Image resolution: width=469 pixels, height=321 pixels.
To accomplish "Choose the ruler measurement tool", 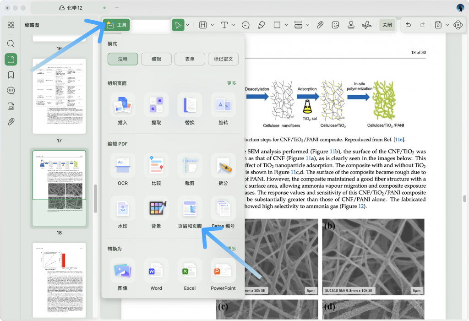I will click(298, 25).
